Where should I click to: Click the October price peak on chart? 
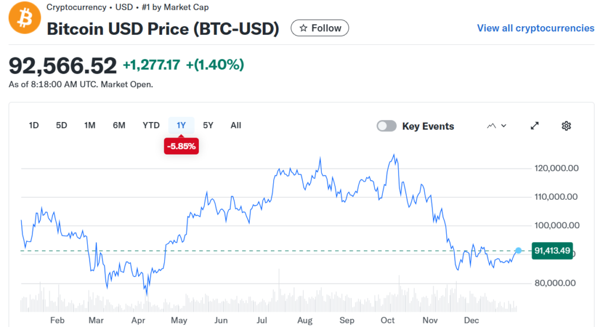[394, 155]
